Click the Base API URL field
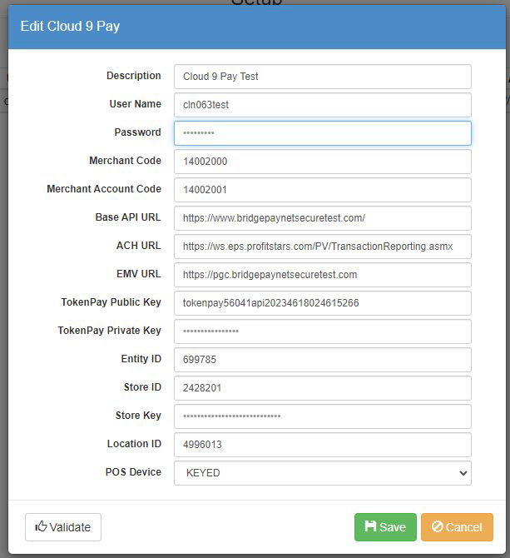This screenshot has height=558, width=510. (x=322, y=218)
